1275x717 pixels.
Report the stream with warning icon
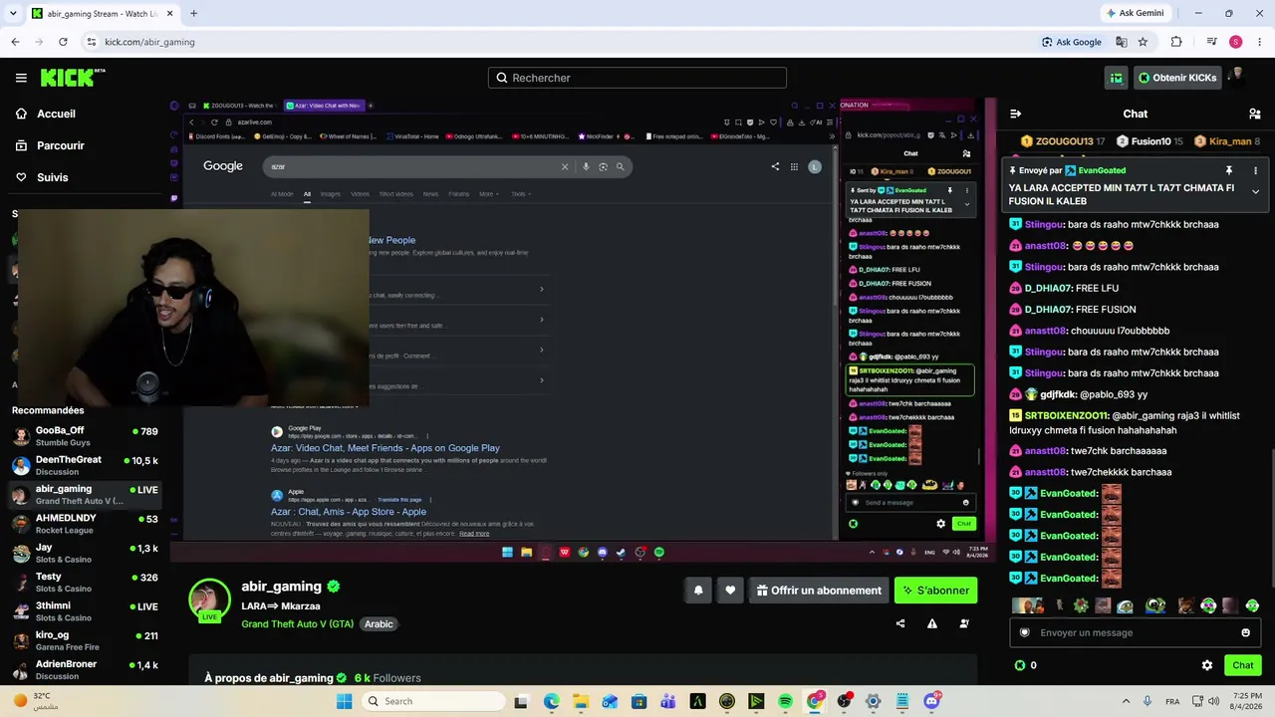(x=932, y=623)
